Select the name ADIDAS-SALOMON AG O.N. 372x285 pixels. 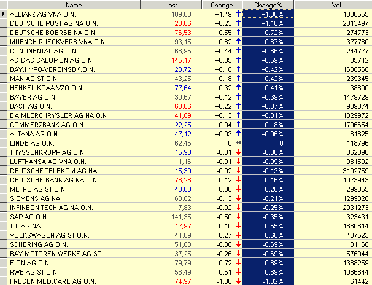point(52,60)
